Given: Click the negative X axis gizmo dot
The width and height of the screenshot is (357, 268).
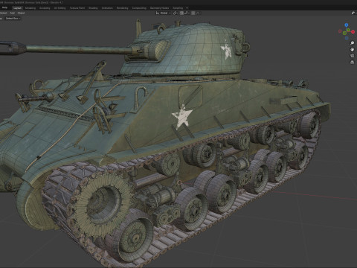Looking at the screenshot, I should [340, 31].
